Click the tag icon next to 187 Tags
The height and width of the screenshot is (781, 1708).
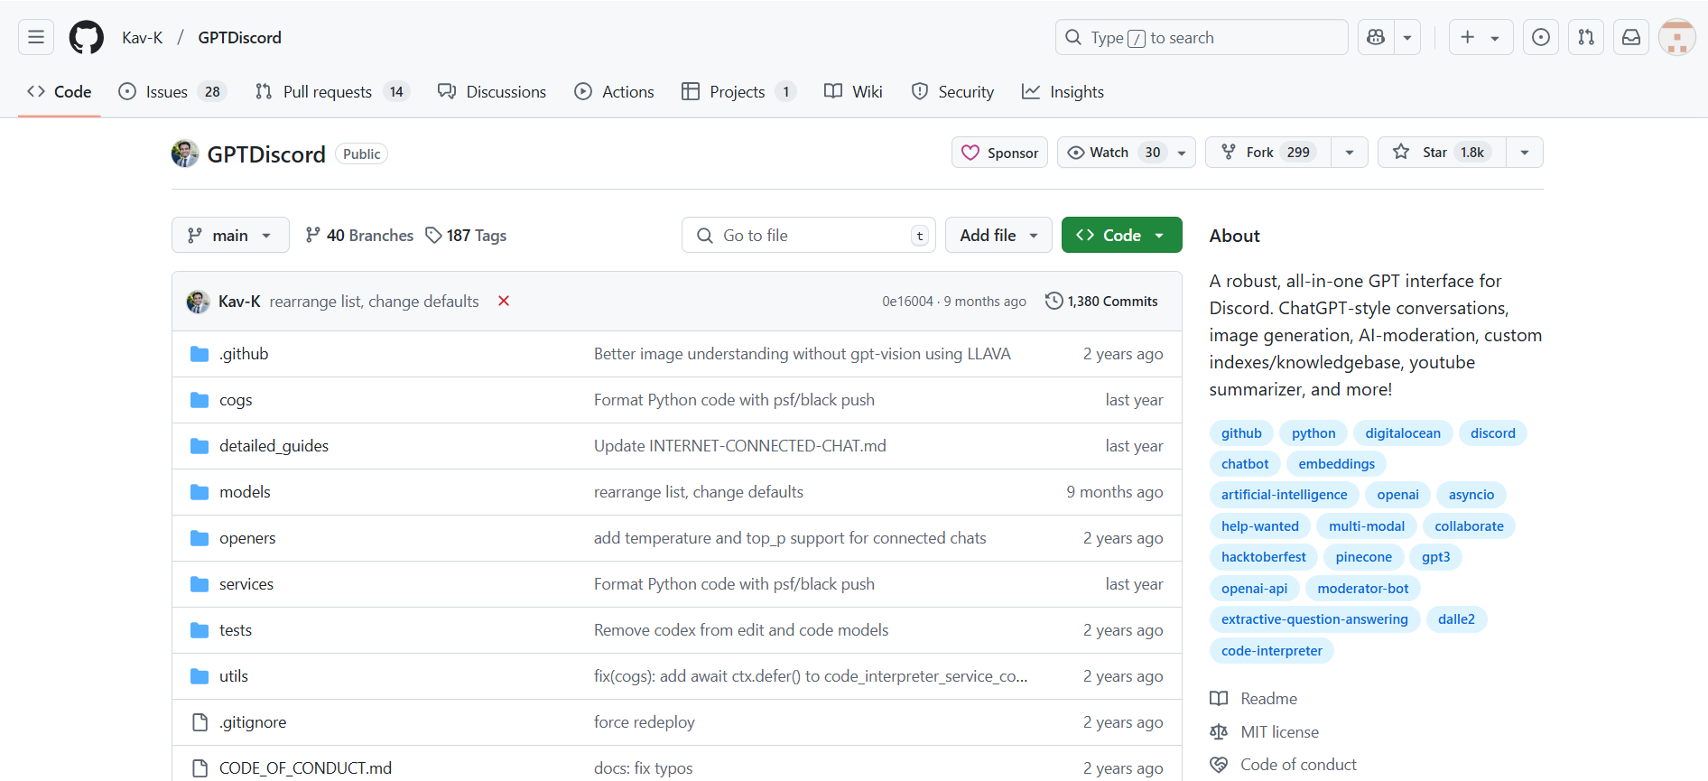click(x=433, y=235)
